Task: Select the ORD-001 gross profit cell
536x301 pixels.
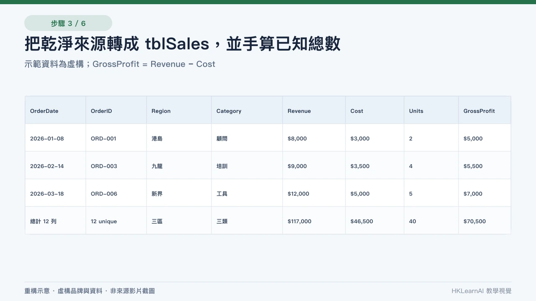Action: (484, 138)
